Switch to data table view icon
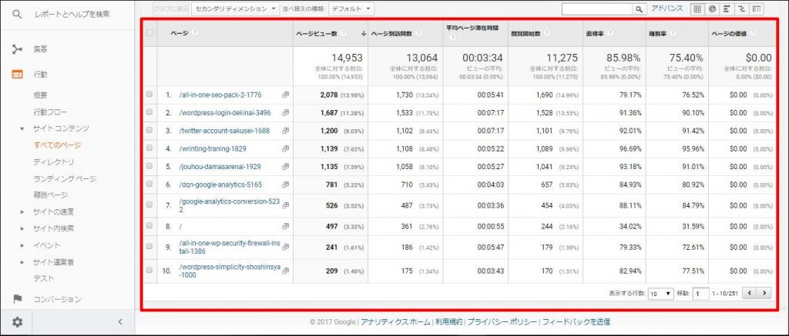 697,9
